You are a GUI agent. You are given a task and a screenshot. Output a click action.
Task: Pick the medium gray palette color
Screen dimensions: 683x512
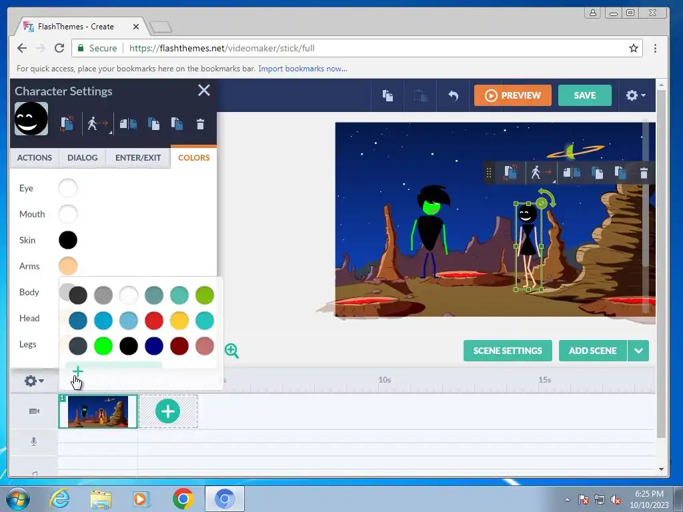click(103, 295)
